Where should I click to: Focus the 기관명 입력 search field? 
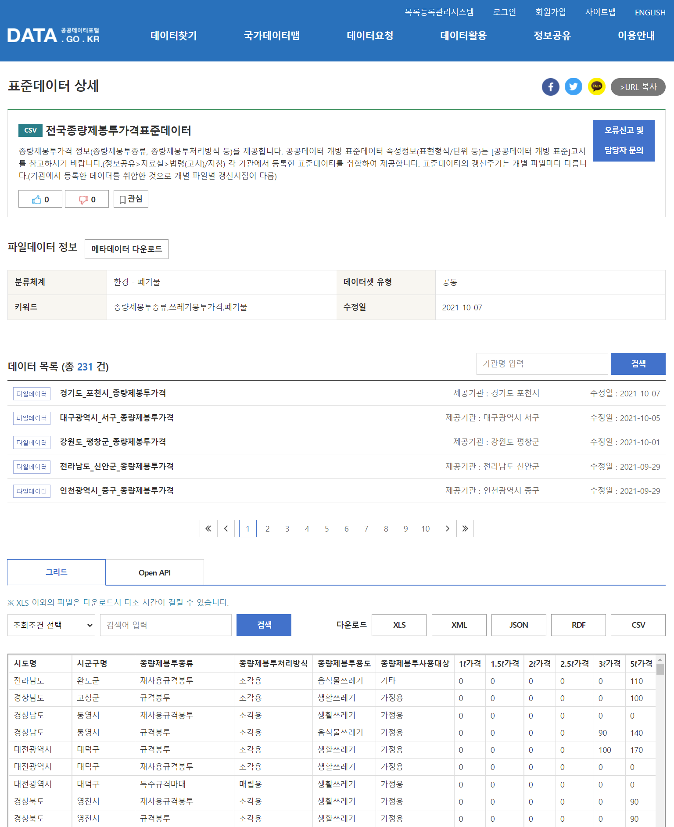542,364
